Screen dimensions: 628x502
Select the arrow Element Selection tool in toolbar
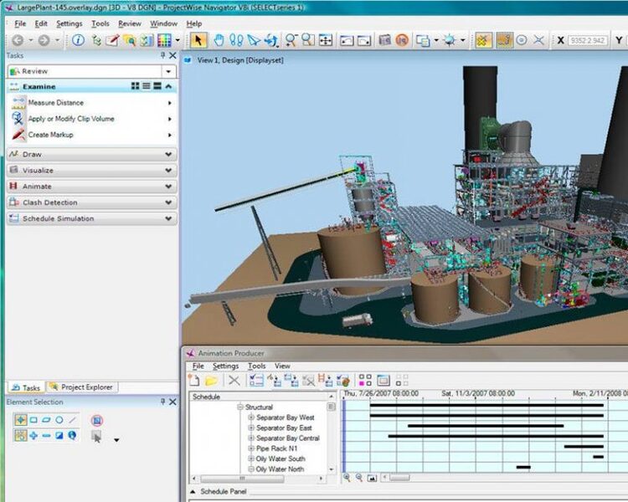(198, 39)
